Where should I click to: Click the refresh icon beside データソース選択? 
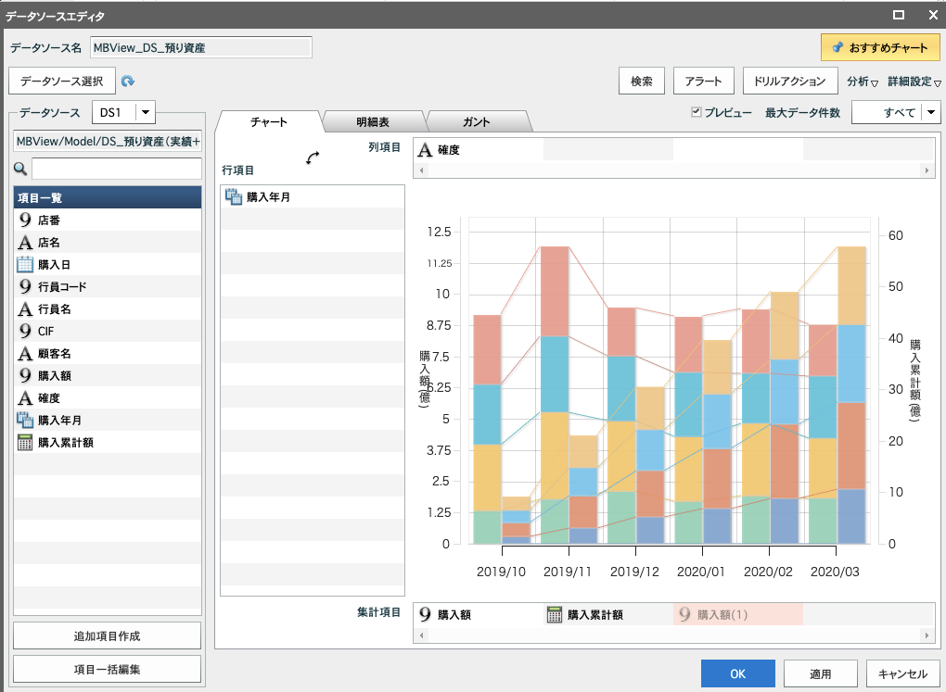point(127,81)
